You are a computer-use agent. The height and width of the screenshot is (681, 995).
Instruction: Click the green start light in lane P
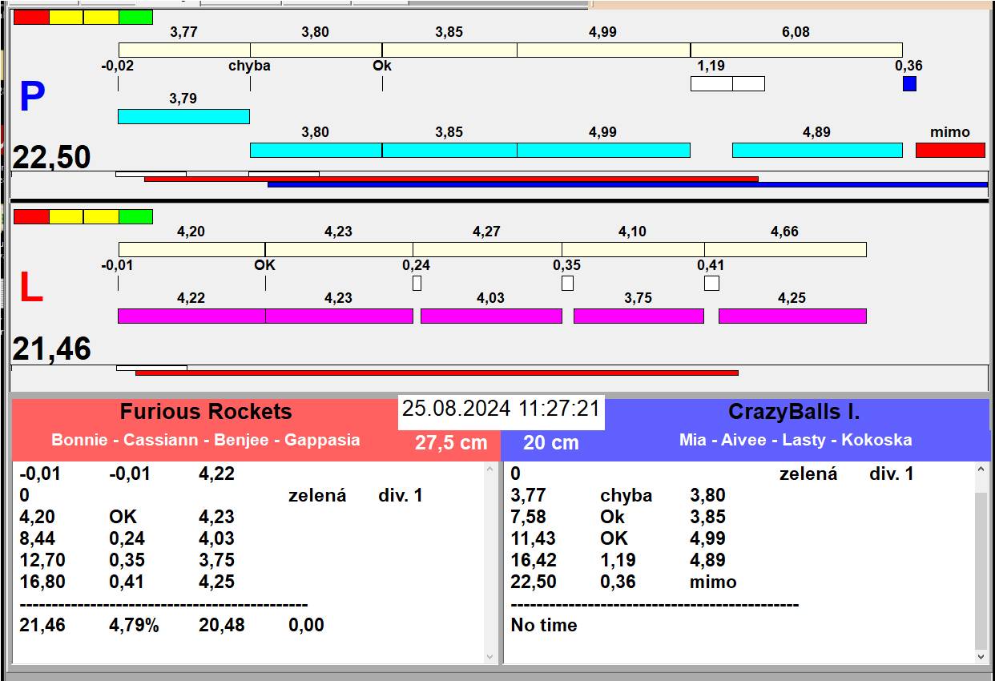(135, 17)
